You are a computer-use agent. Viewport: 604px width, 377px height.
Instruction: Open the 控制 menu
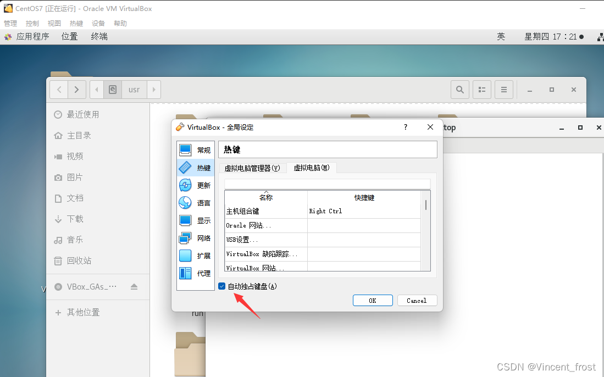pos(32,24)
